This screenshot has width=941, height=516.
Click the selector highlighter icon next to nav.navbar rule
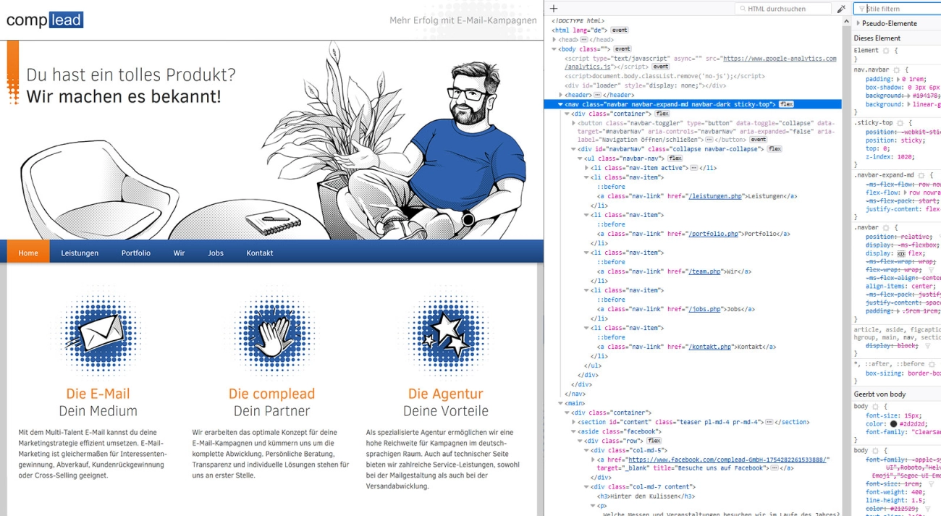point(896,69)
